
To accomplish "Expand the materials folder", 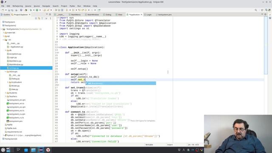I will [x=3, y=33].
